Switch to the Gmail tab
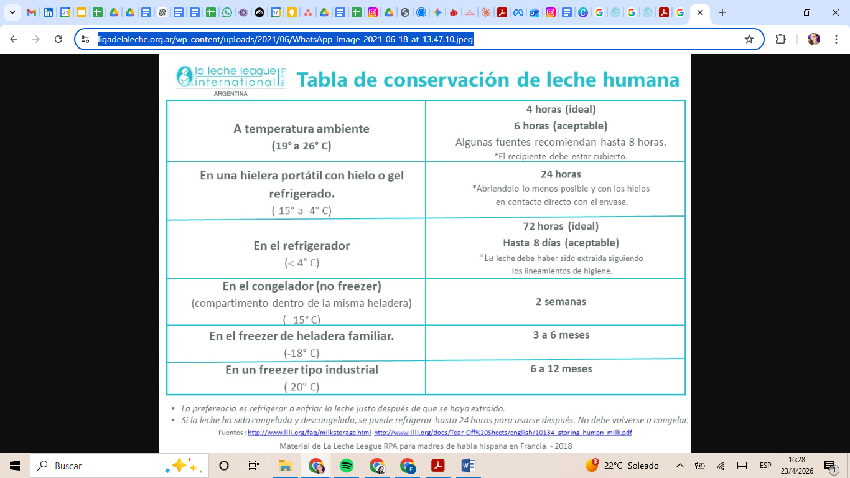Viewport: 850px width, 478px height. click(32, 12)
